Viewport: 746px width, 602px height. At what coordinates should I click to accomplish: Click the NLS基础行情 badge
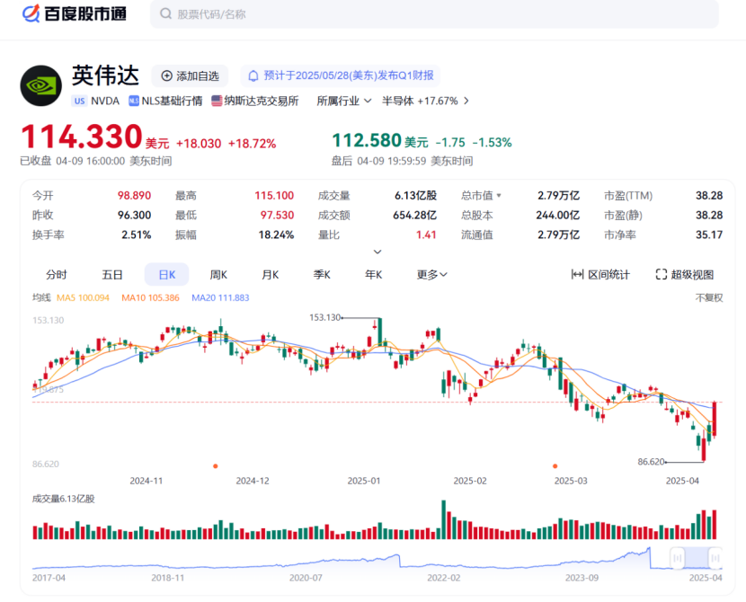165,102
